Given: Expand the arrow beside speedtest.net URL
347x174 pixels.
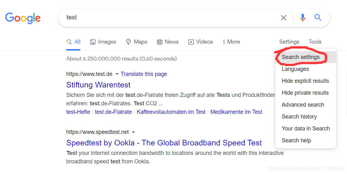Looking at the screenshot, I should click(133, 132).
